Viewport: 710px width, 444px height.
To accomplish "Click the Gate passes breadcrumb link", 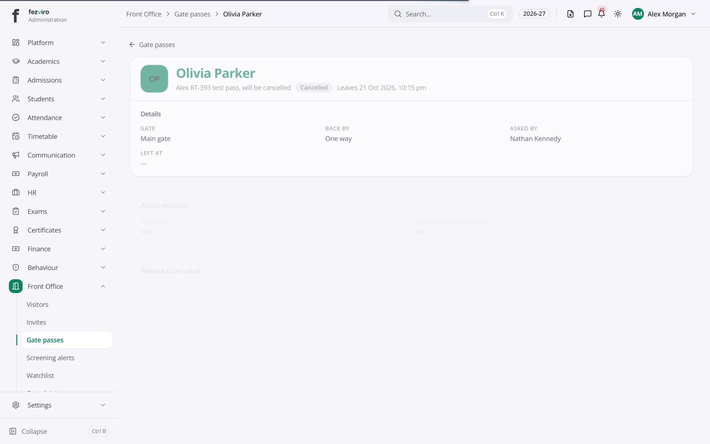I will (192, 14).
